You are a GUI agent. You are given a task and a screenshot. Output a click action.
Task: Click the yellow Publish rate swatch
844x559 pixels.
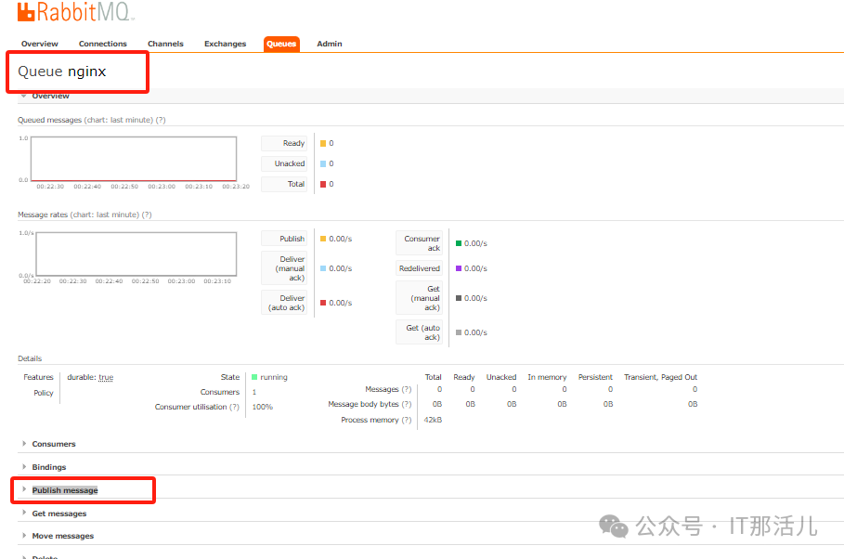point(323,239)
